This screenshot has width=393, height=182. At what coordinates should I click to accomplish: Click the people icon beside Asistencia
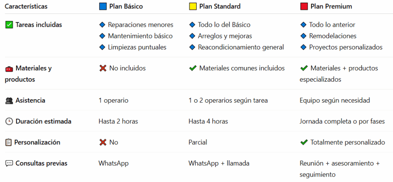9,101
